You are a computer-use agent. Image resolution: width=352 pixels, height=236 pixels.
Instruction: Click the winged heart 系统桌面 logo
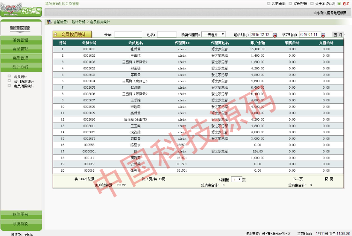click(x=21, y=9)
